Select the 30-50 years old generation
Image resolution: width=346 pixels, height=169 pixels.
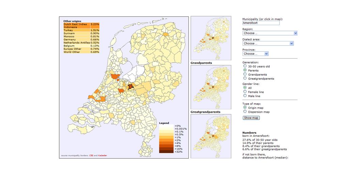[245, 66]
